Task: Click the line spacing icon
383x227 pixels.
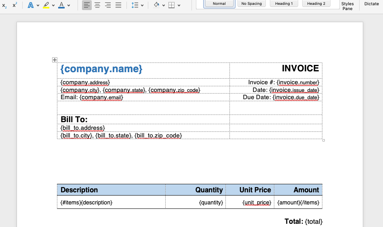Action: pos(135,5)
